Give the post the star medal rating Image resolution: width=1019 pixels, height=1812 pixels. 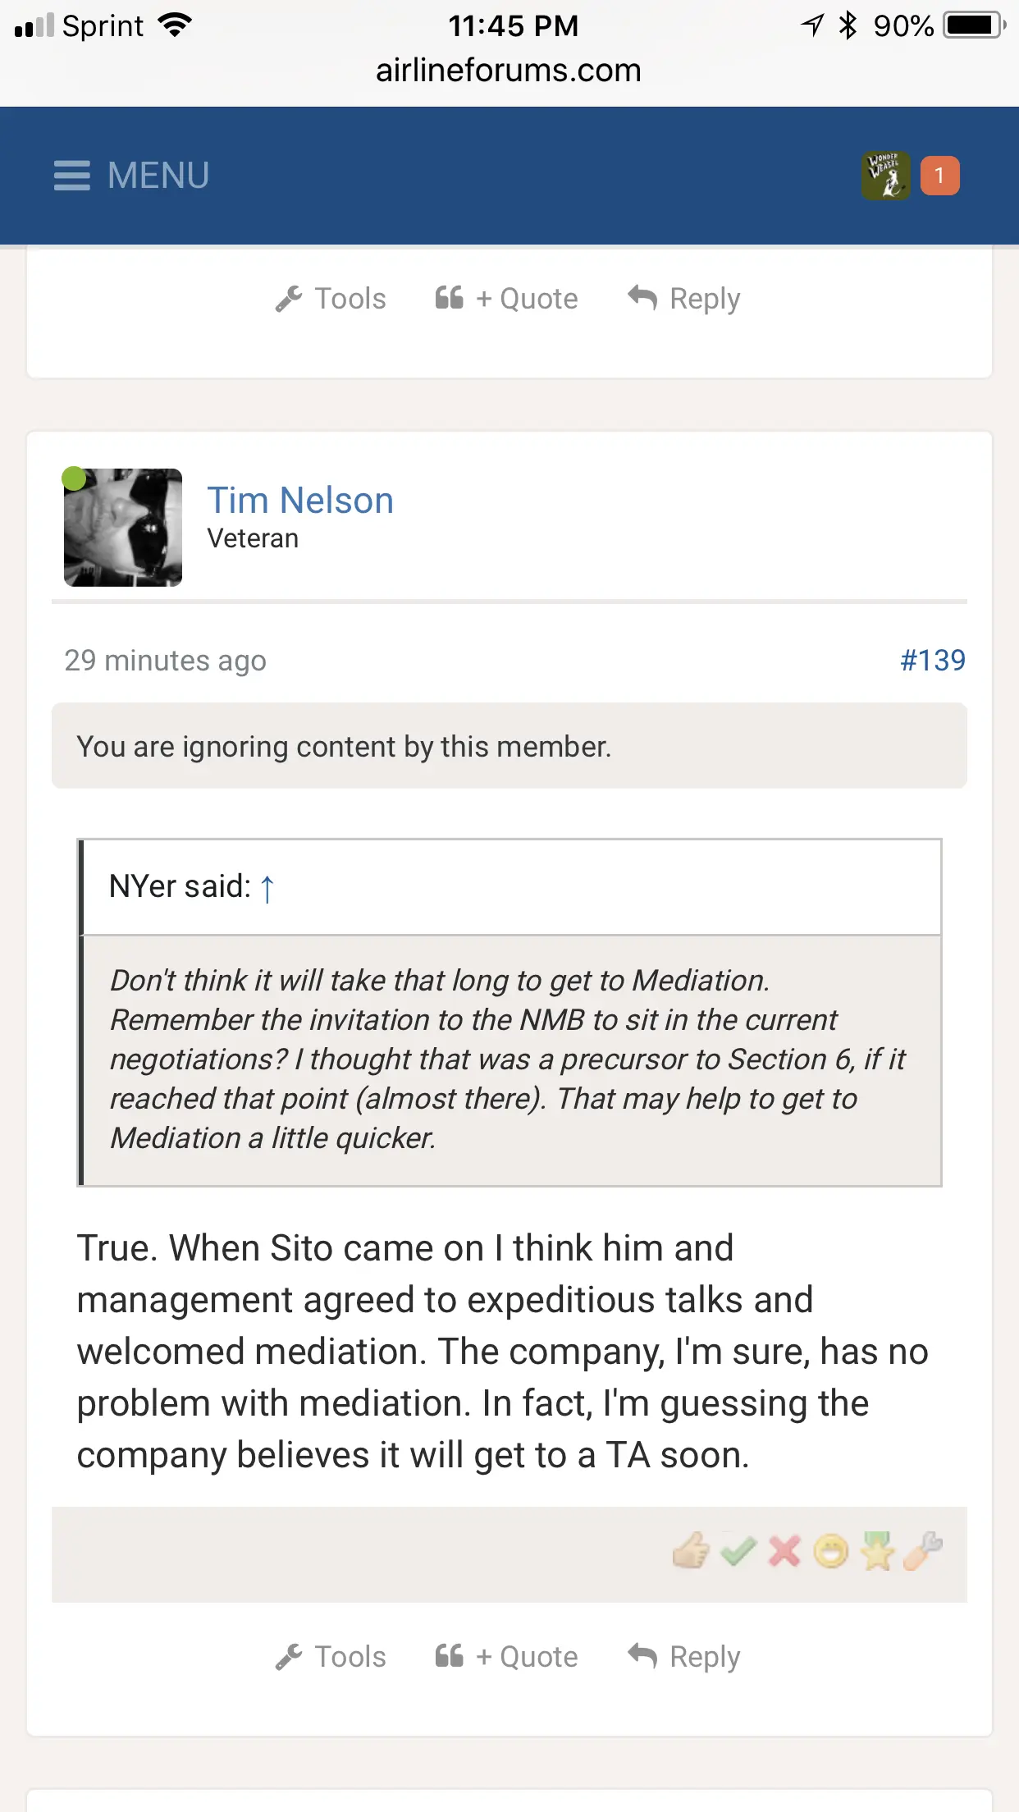pyautogui.click(x=877, y=1551)
